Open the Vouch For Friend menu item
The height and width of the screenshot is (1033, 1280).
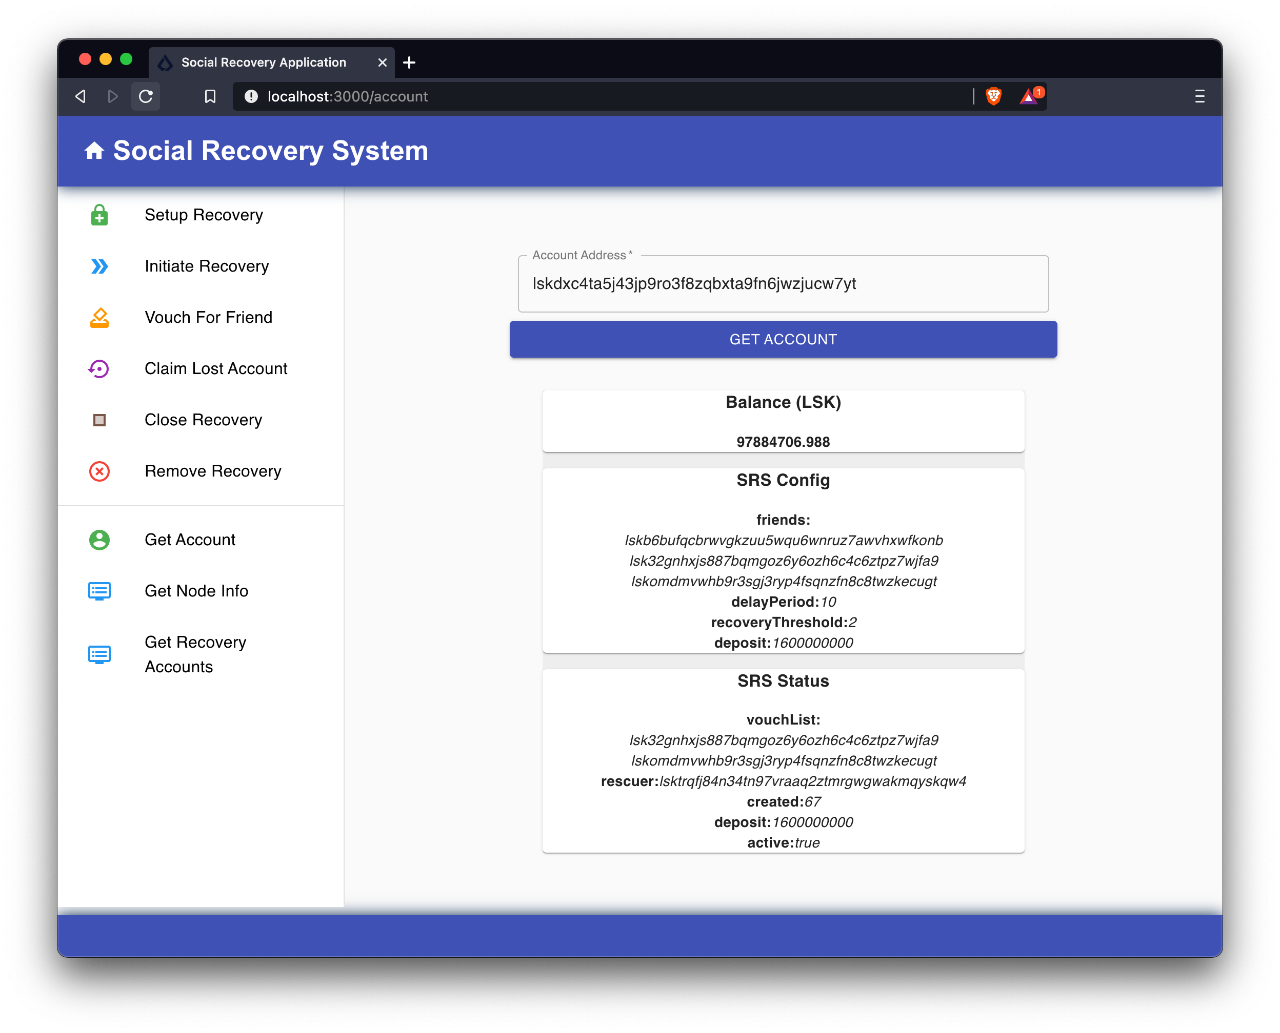209,318
